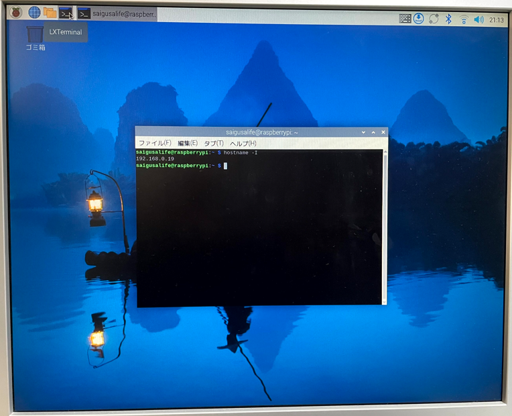Select saigusalife@raspberrypi taskbar window button
This screenshot has height=416, width=512.
pos(117,14)
